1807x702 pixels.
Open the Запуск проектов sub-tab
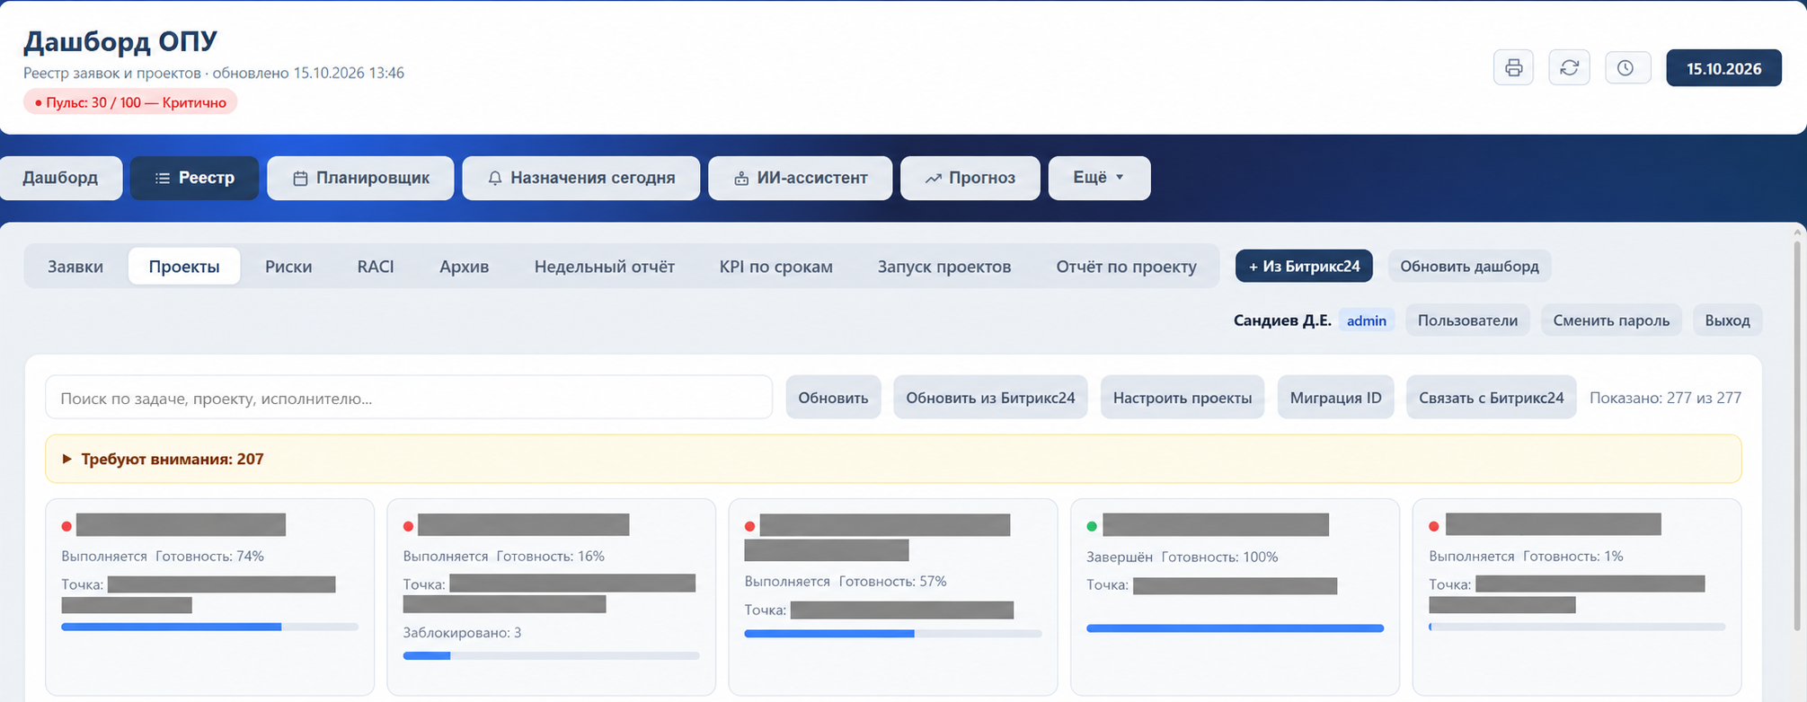point(944,267)
